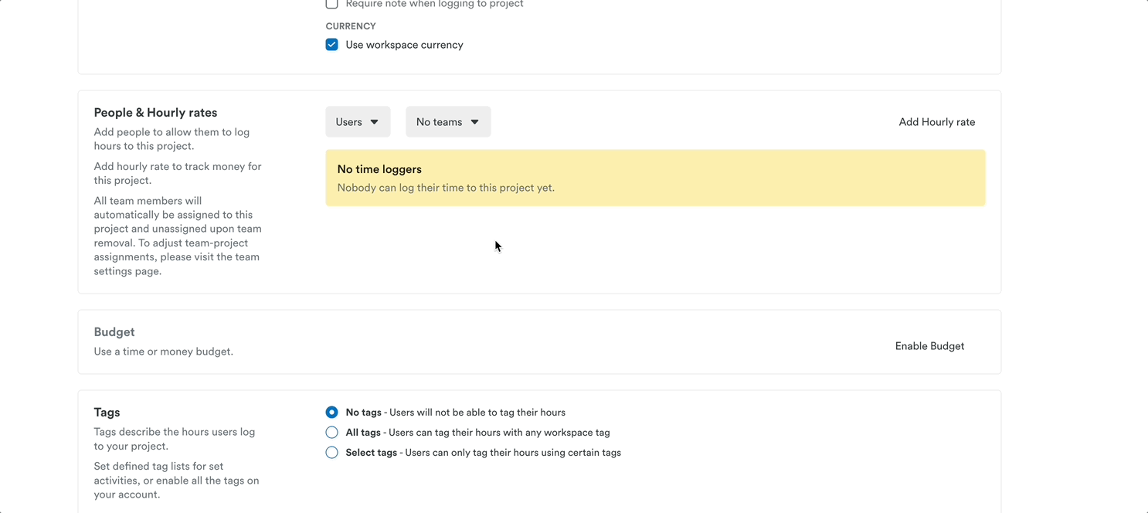Click the filled radio circle next to No tags
The width and height of the screenshot is (1148, 513).
[331, 412]
